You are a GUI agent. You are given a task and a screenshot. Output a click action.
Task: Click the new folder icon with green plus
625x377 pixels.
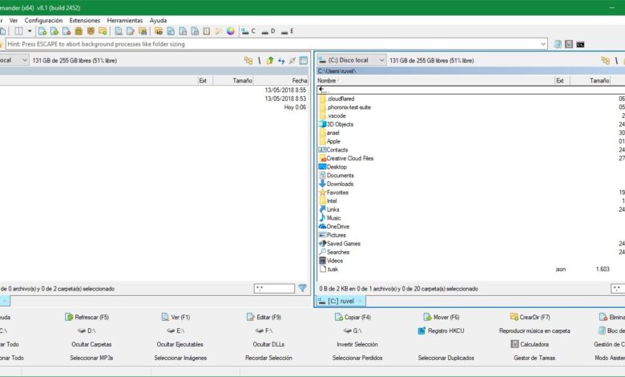103,31
